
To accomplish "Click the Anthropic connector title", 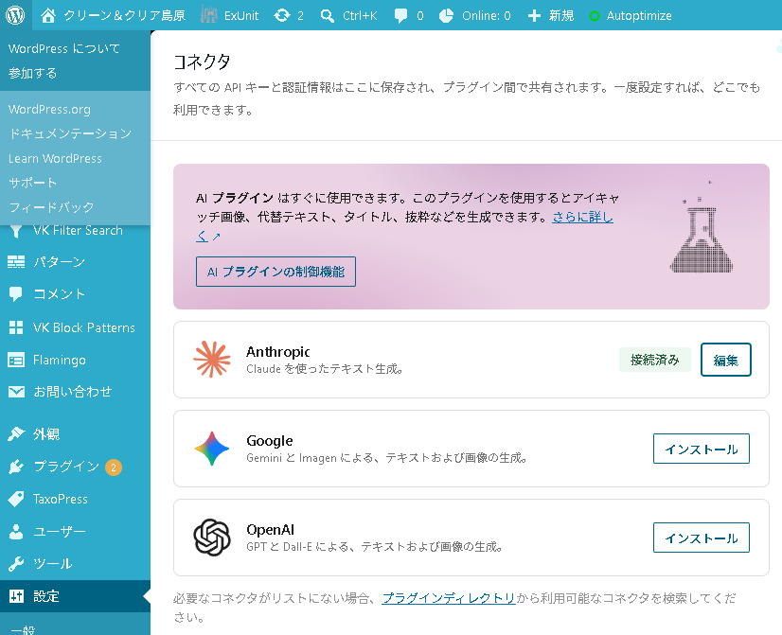I will pyautogui.click(x=277, y=352).
